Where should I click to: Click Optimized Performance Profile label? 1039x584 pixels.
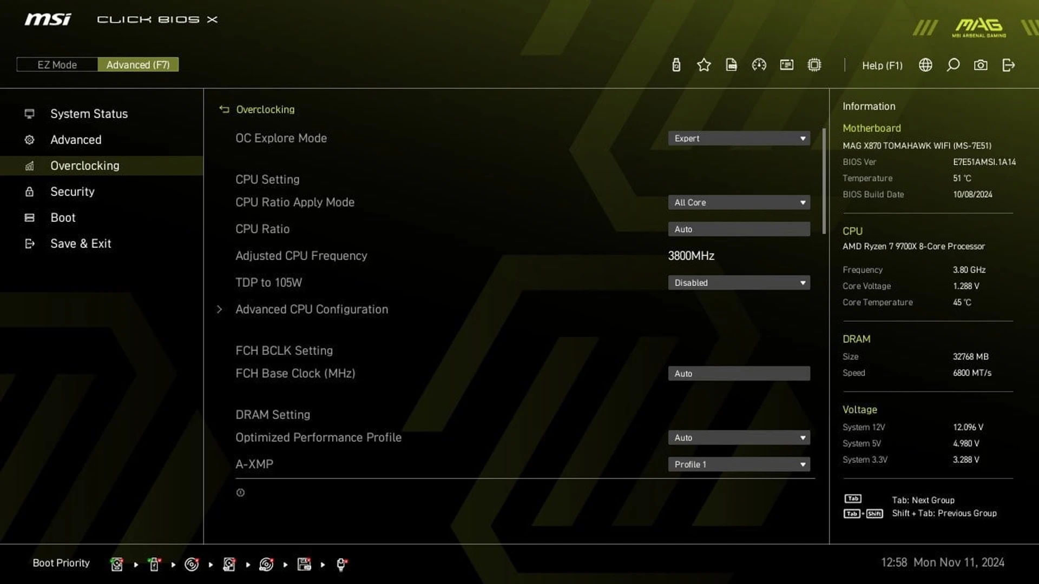[318, 437]
